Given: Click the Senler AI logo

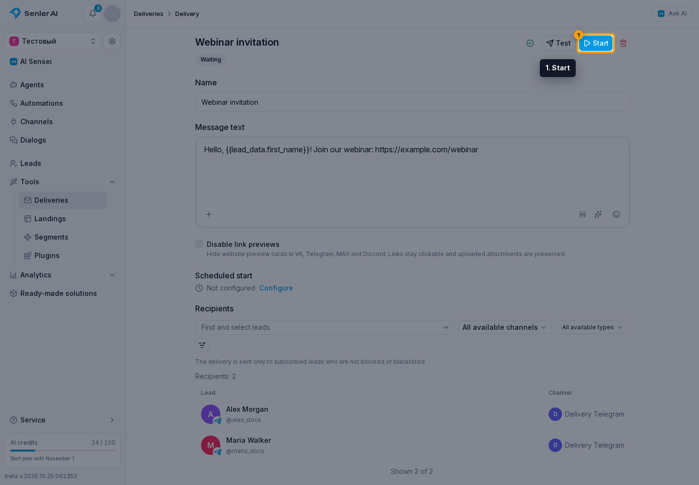Looking at the screenshot, I should click(x=33, y=13).
